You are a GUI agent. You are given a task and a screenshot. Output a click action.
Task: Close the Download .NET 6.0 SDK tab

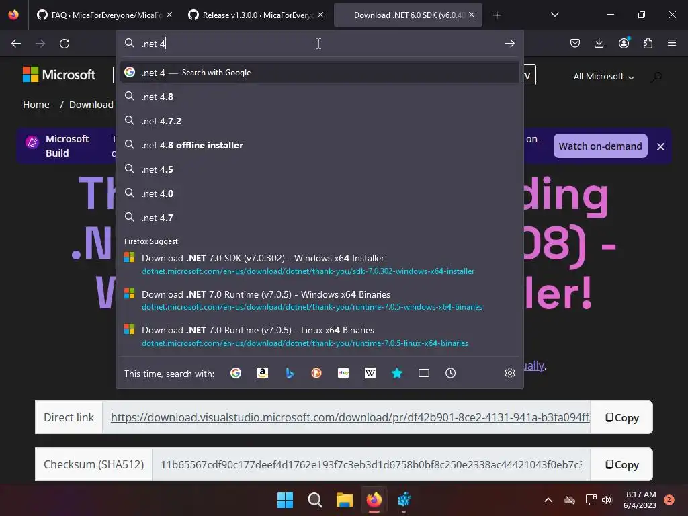click(471, 15)
